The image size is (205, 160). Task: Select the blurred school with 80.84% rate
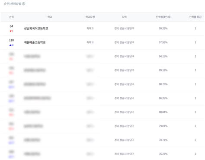pyautogui.click(x=32, y=112)
